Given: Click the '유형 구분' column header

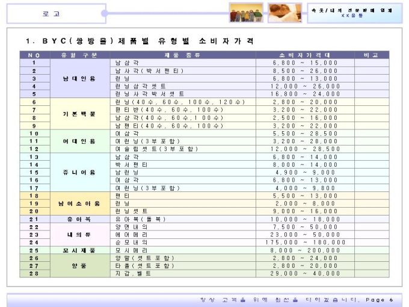Looking at the screenshot, I should 80,55.
